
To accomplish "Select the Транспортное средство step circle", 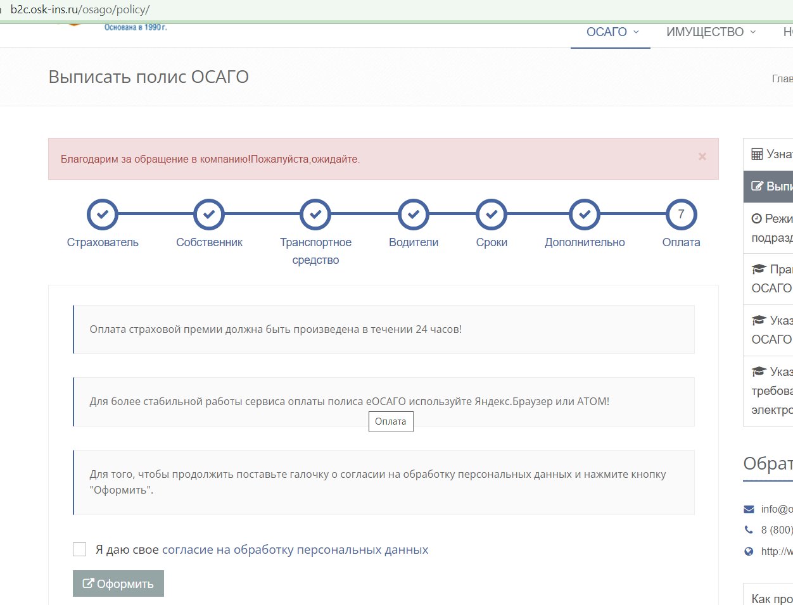I will [x=315, y=215].
